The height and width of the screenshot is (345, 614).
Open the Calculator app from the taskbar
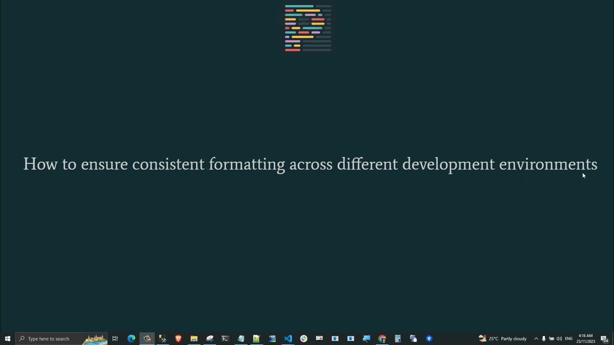coord(398,339)
